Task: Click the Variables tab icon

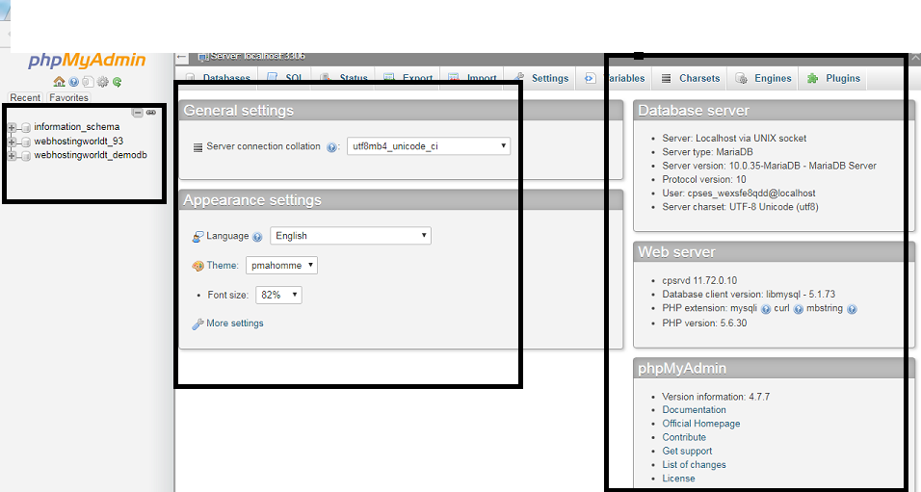Action: 590,78
